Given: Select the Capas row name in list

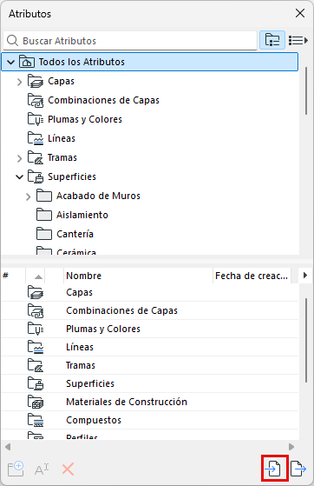Looking at the screenshot, I should (x=79, y=292).
